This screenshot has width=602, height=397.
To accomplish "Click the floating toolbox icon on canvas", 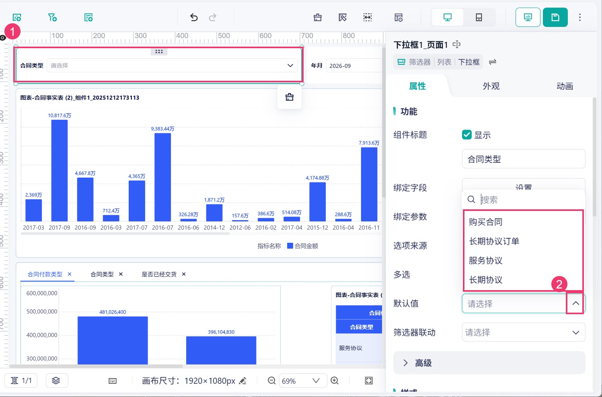I will pyautogui.click(x=290, y=97).
